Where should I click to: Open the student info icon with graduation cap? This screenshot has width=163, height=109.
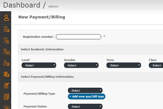6,29
